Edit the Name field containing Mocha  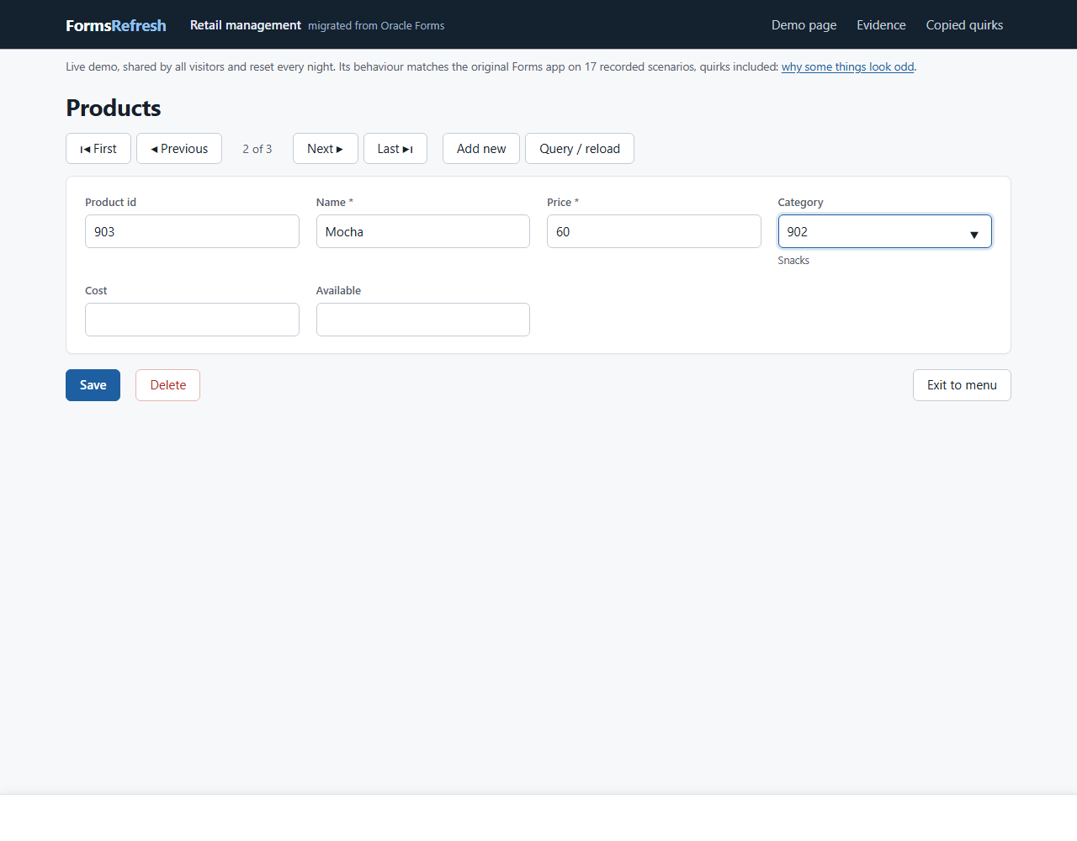pyautogui.click(x=423, y=231)
